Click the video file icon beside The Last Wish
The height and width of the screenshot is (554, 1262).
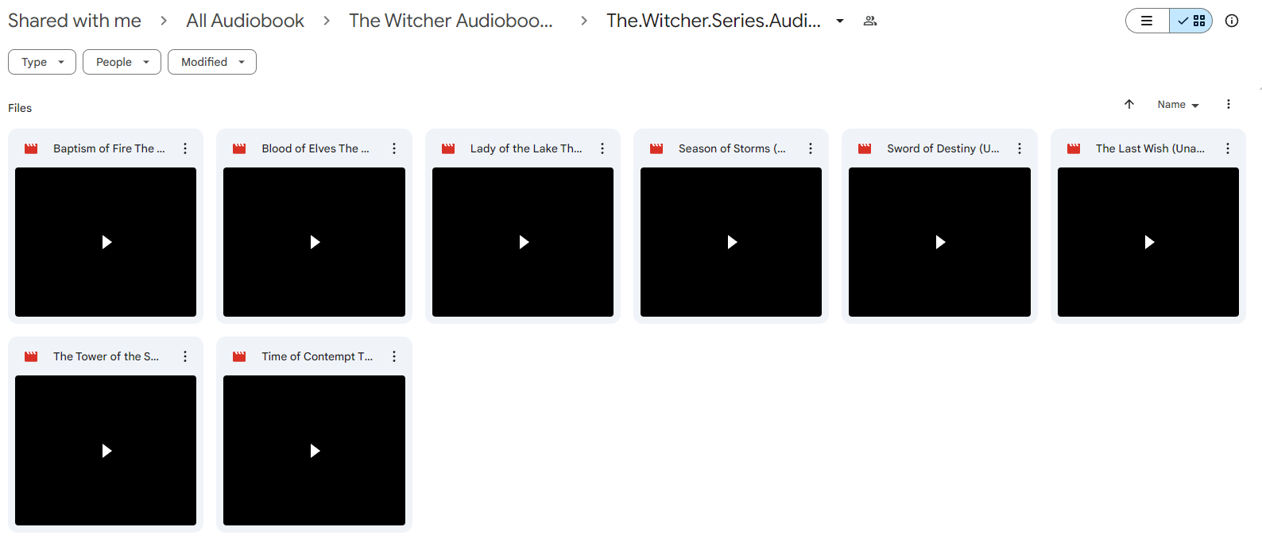pyautogui.click(x=1074, y=148)
